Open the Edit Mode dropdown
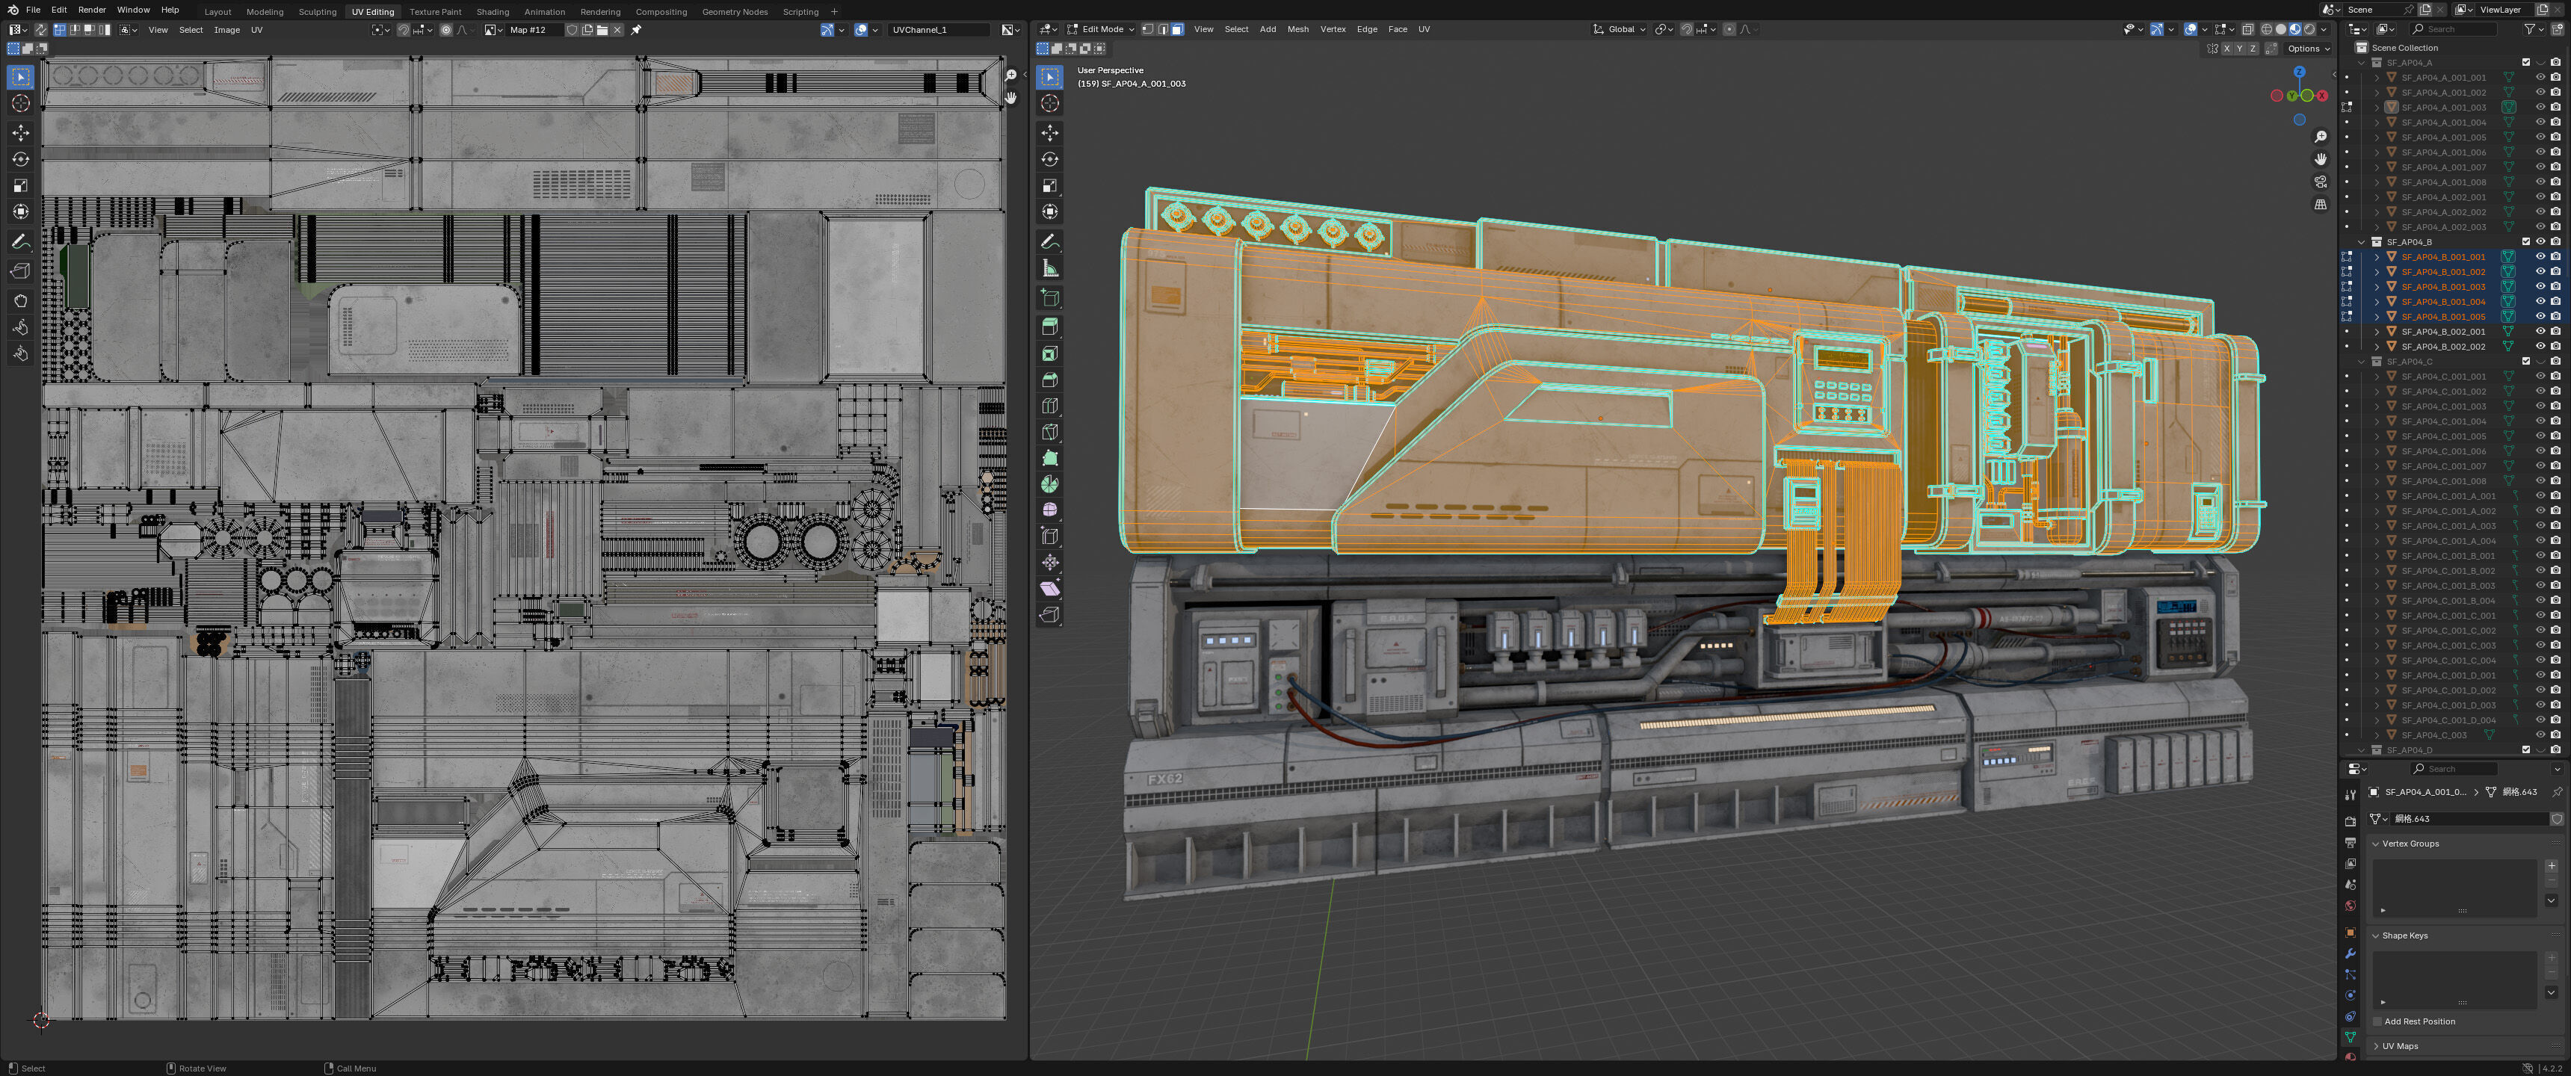2571x1076 pixels. pyautogui.click(x=1102, y=29)
